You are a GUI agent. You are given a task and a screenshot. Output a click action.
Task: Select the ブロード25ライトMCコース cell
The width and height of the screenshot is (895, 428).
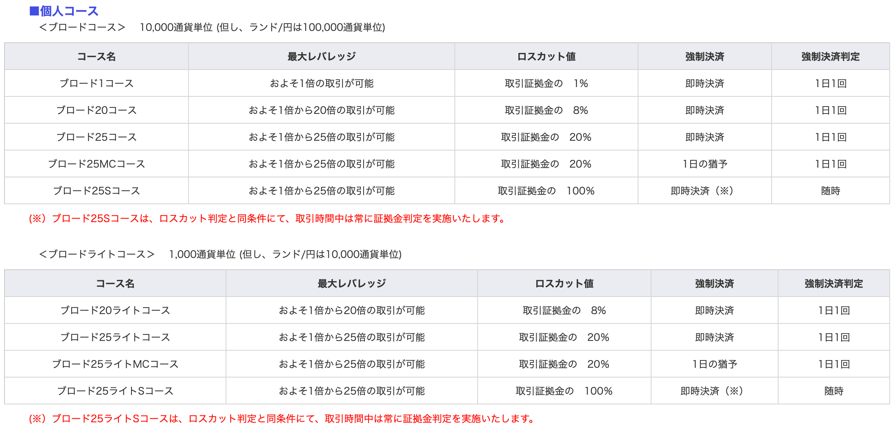115,364
